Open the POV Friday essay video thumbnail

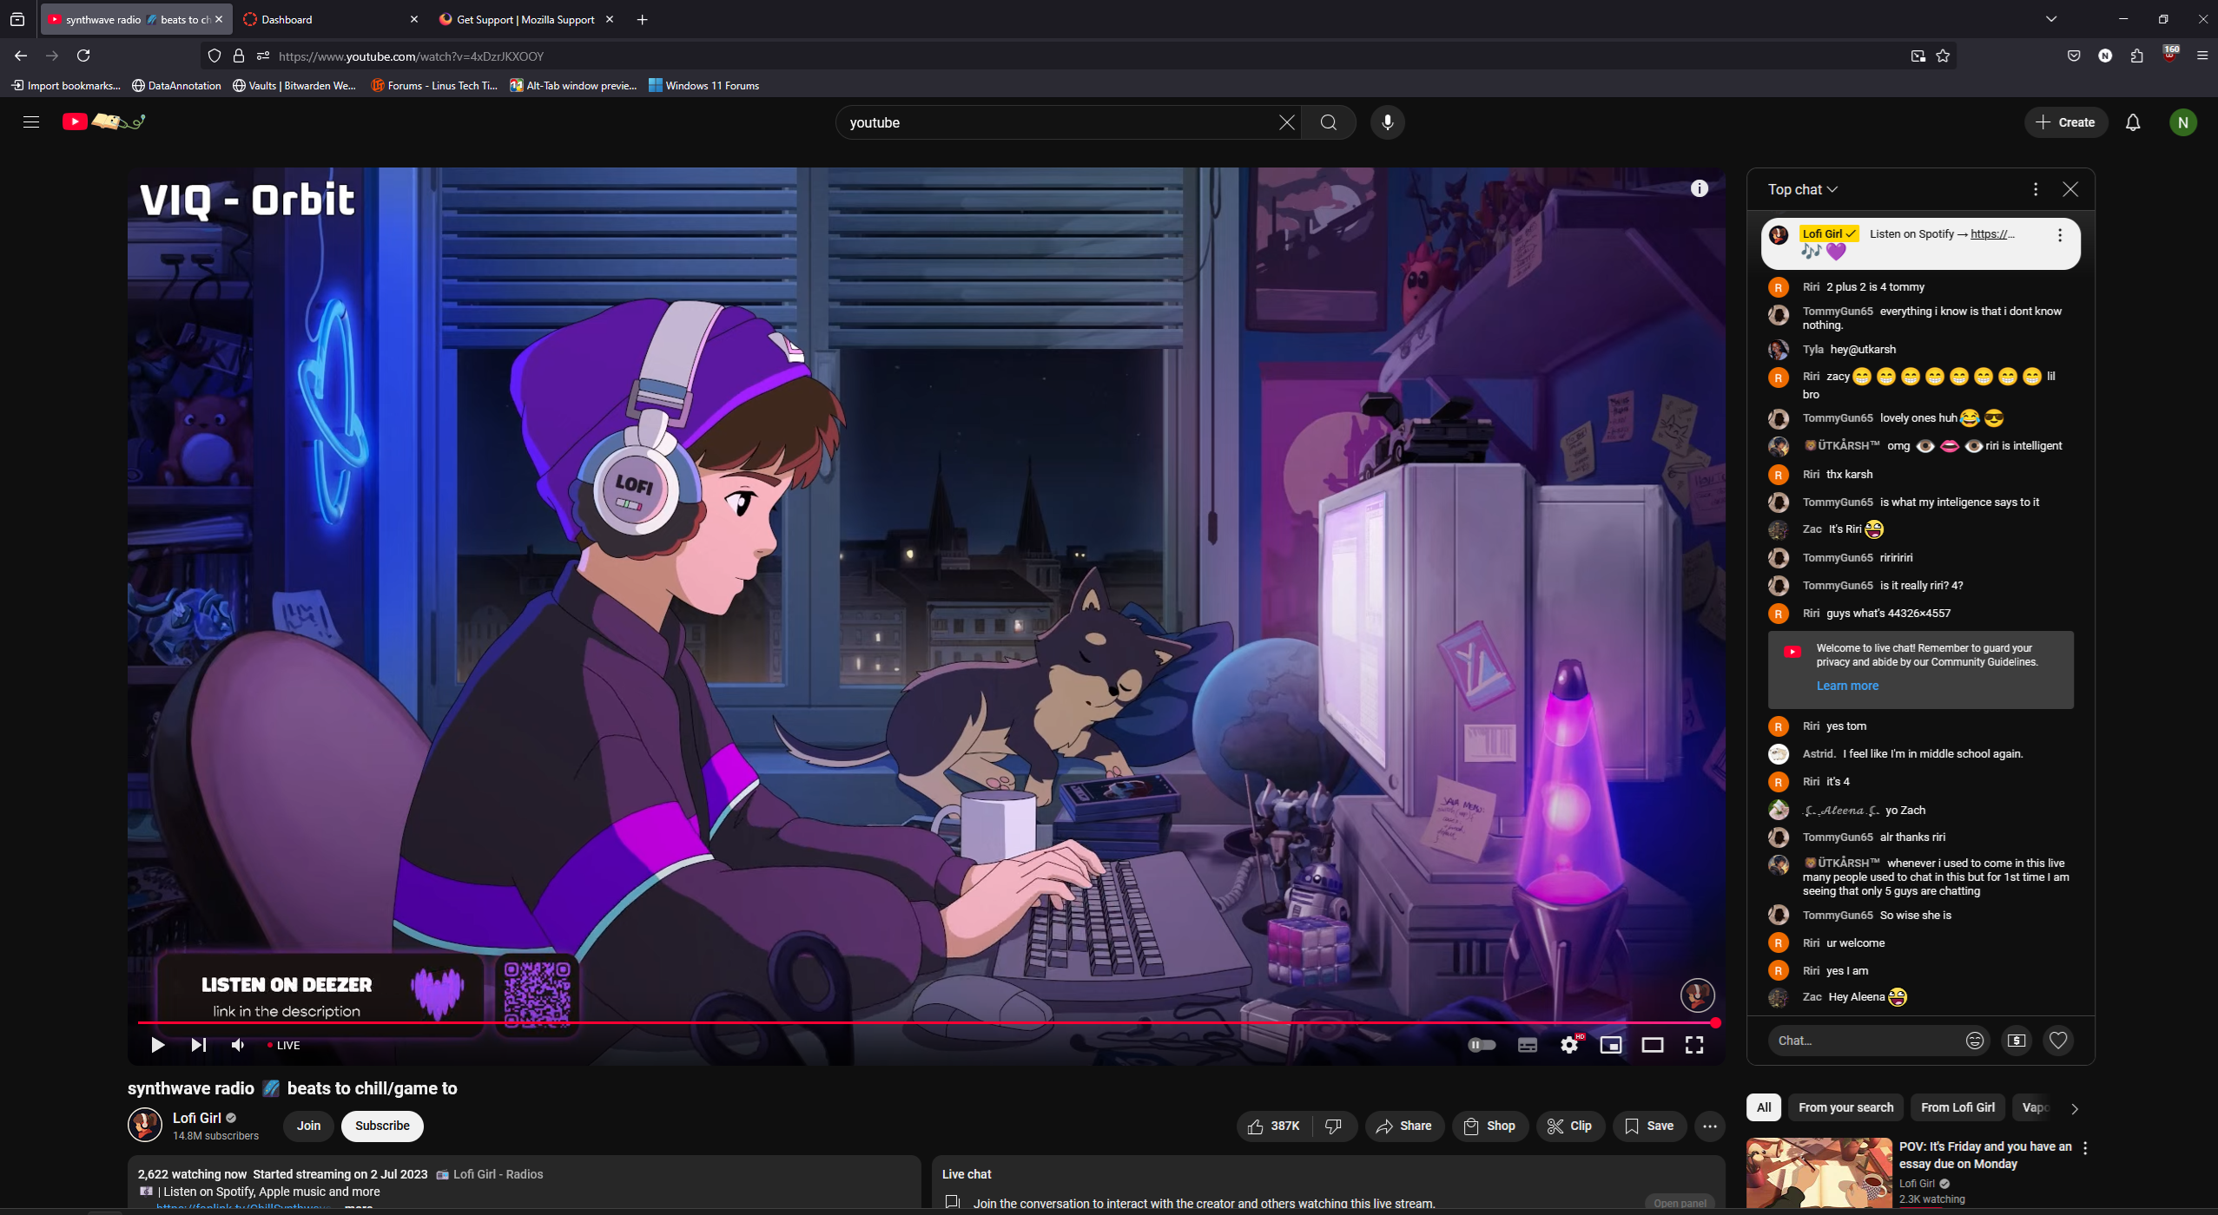pyautogui.click(x=1819, y=1173)
